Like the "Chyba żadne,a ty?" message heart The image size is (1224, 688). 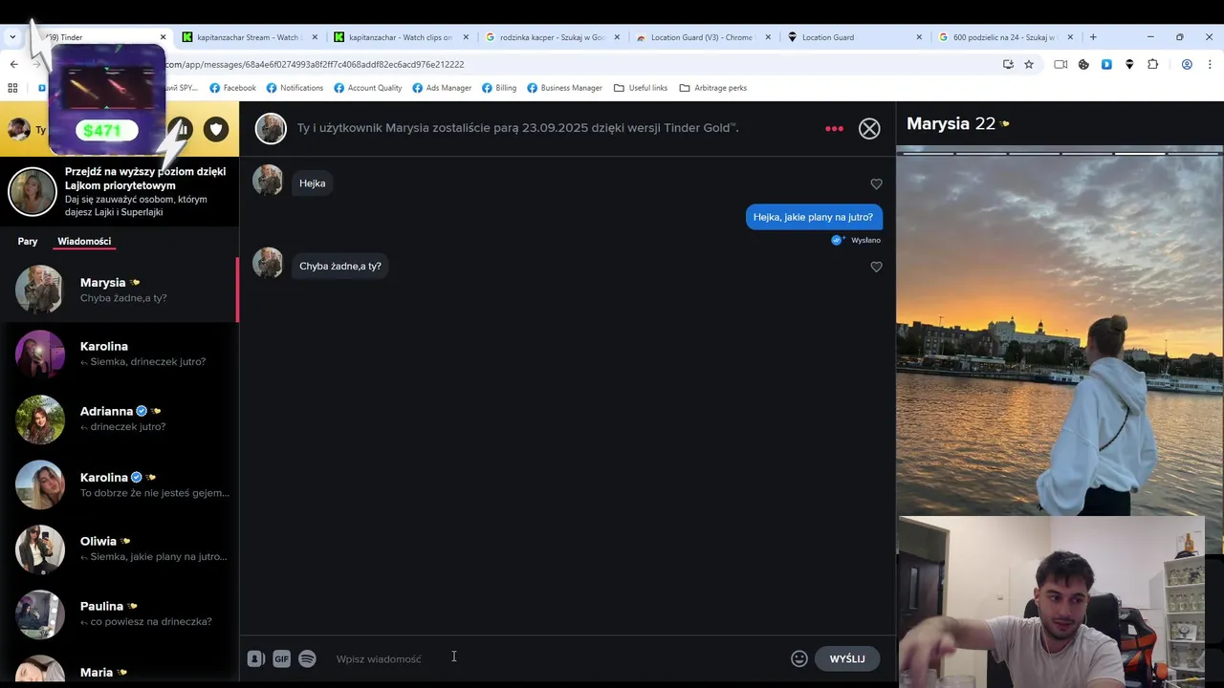tap(876, 267)
